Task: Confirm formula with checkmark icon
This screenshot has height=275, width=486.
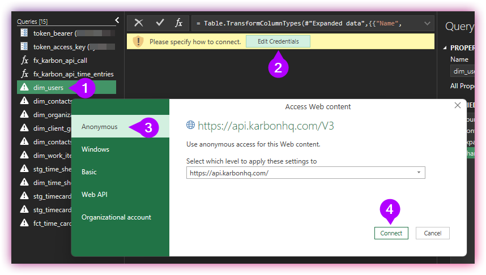Action: 160,23
